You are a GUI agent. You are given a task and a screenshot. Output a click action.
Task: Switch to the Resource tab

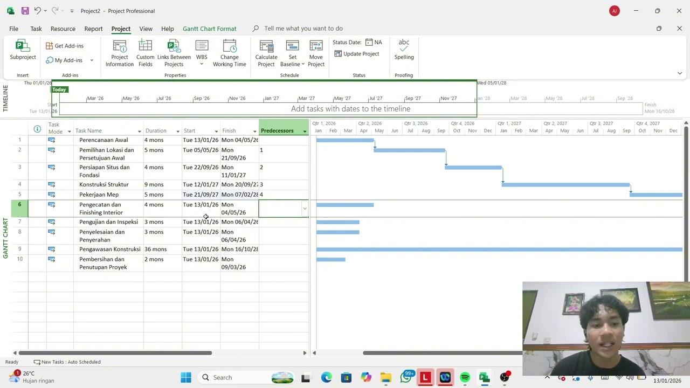(63, 29)
